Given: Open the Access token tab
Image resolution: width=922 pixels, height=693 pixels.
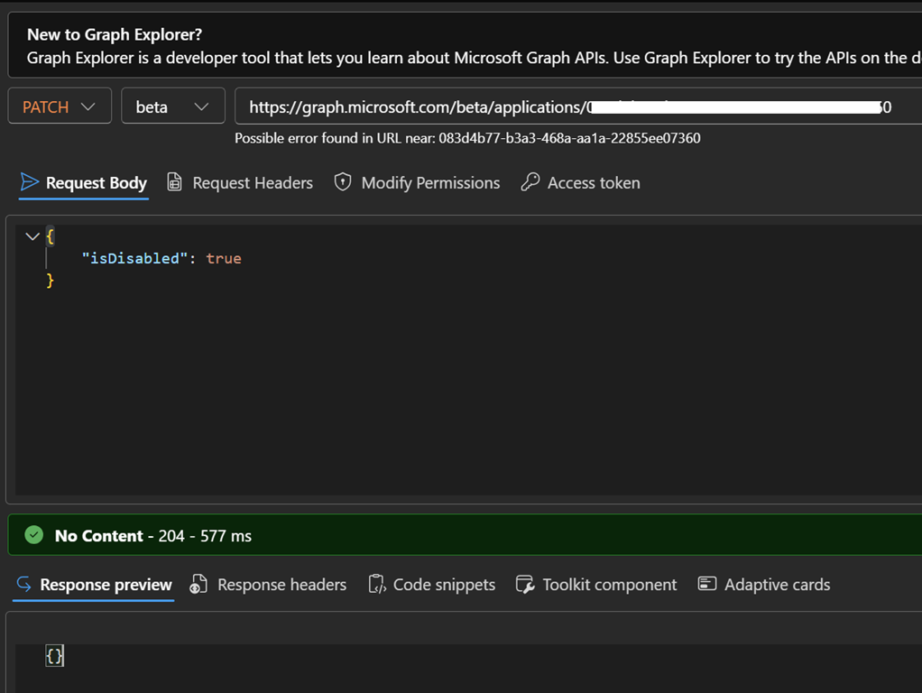Looking at the screenshot, I should 594,183.
